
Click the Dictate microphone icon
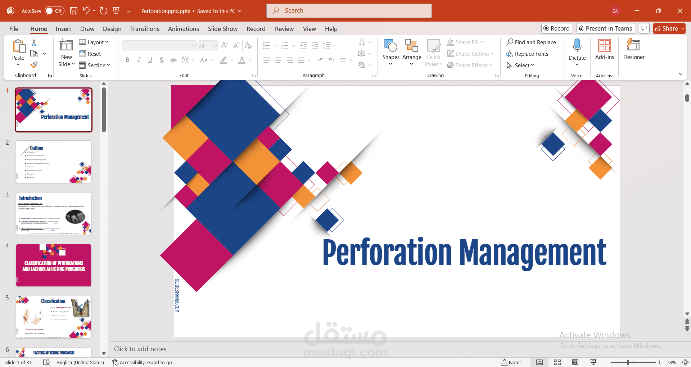click(x=577, y=45)
